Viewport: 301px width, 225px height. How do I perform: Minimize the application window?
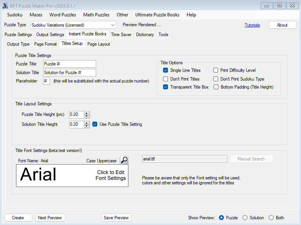tap(267, 6)
